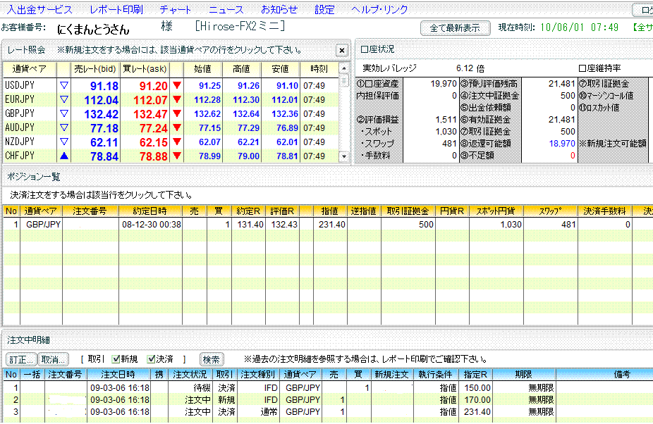
Task: Open the お知らせ menu
Action: pyautogui.click(x=279, y=10)
